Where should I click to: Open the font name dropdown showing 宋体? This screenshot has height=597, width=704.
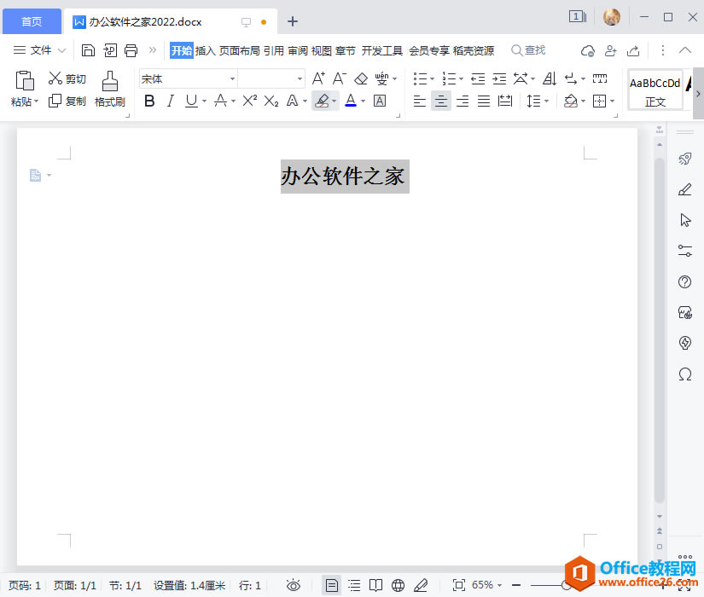pos(232,78)
